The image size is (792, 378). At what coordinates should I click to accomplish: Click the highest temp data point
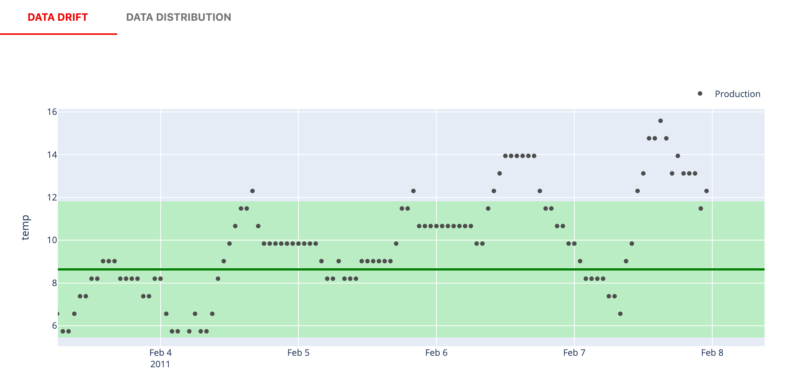tap(660, 121)
